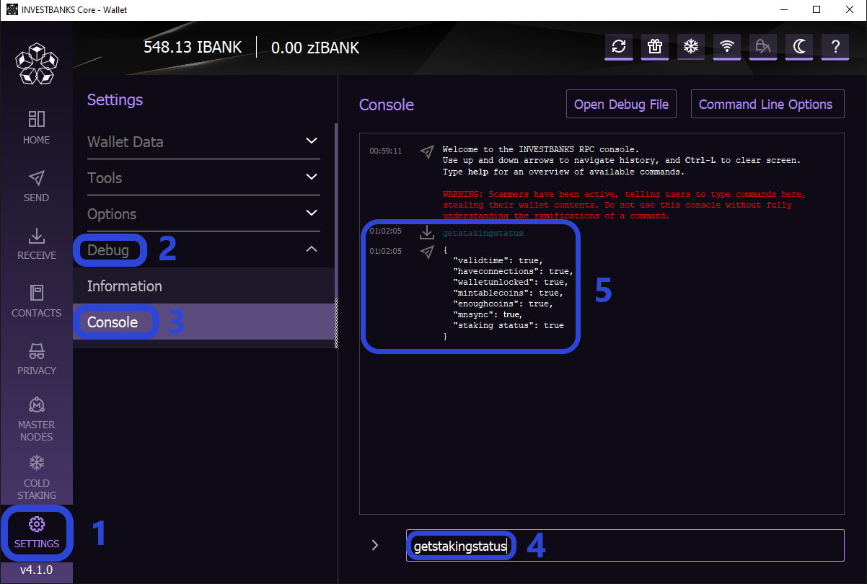
Task: Open the MASTER NODES section
Action: pyautogui.click(x=36, y=418)
